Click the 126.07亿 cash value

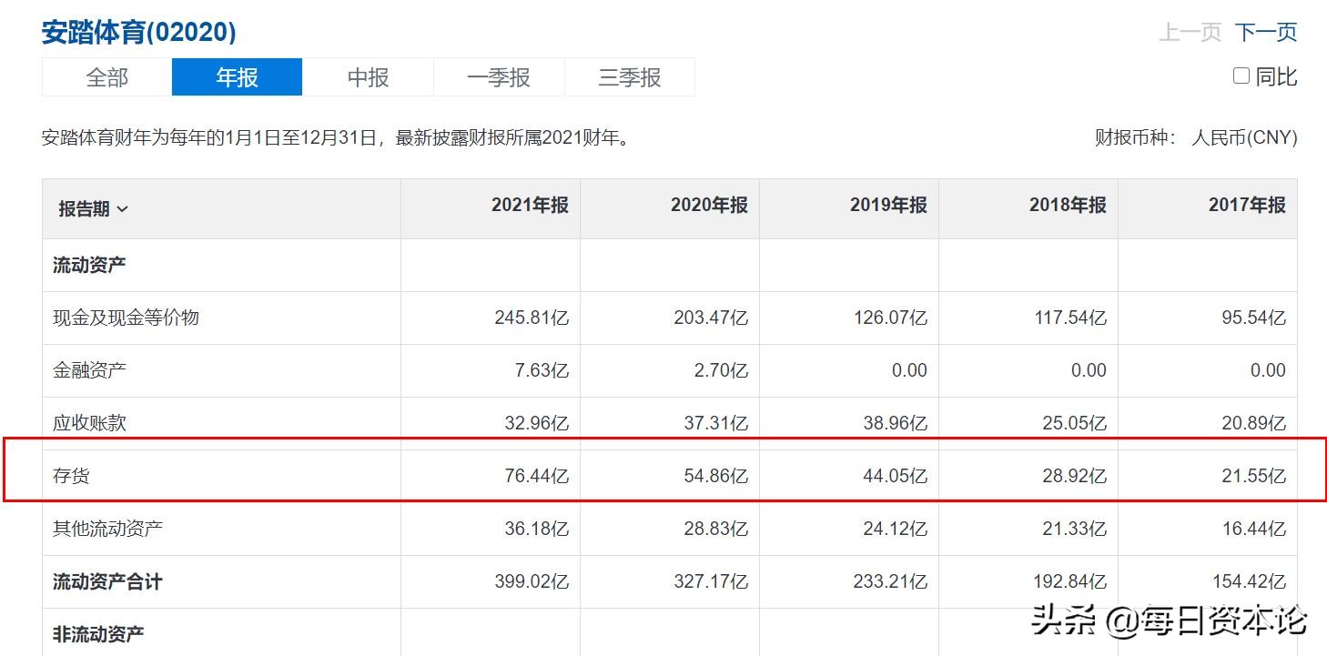[890, 318]
